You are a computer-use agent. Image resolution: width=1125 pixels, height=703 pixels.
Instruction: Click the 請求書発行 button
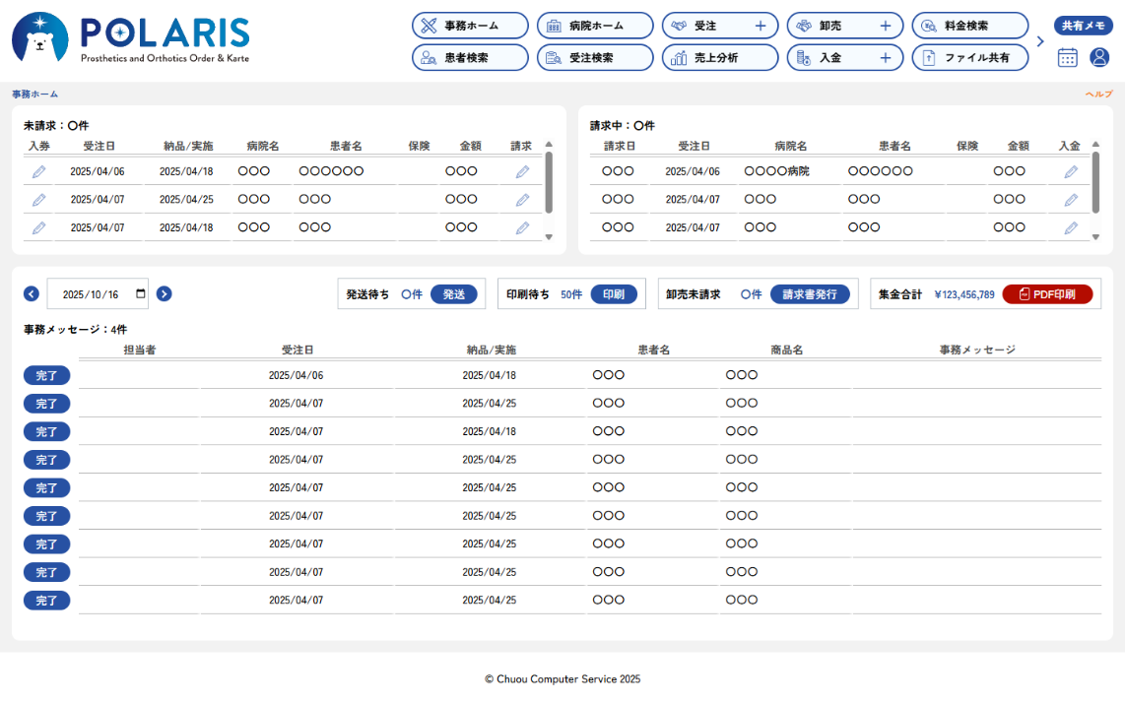coord(810,294)
